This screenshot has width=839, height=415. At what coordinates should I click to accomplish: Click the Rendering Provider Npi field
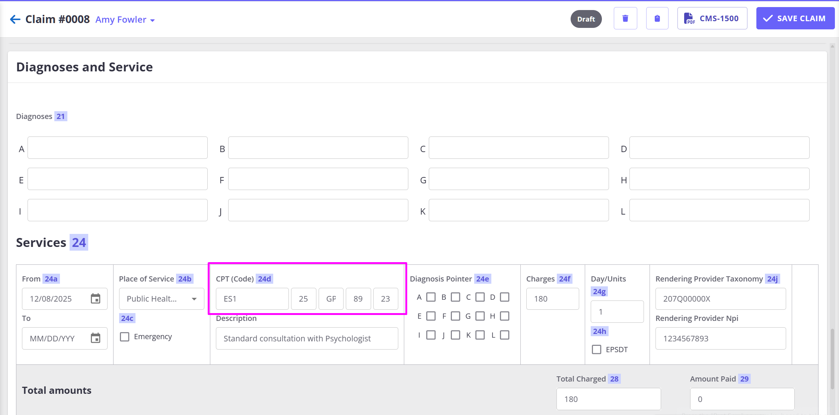pos(720,338)
